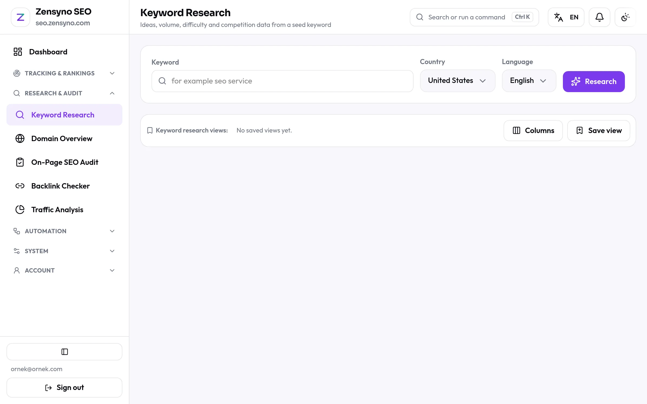Click the bookmark icon beside Keyword research views

click(150, 130)
